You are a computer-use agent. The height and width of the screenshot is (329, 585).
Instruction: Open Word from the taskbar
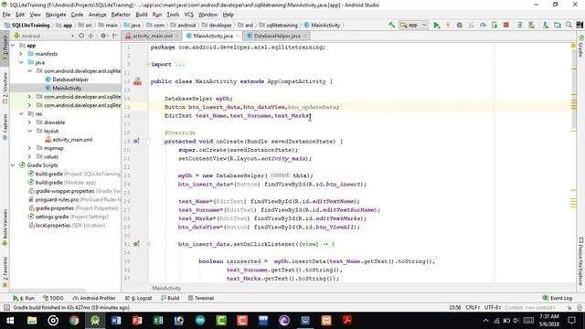[116, 321]
